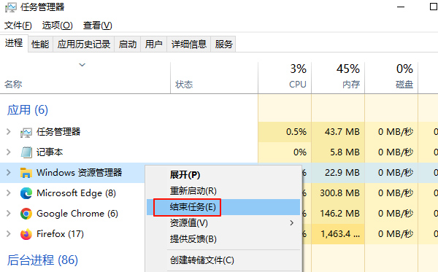The height and width of the screenshot is (272, 438).
Task: Click the 后台进程 (86) group heading
Action: click(x=42, y=260)
